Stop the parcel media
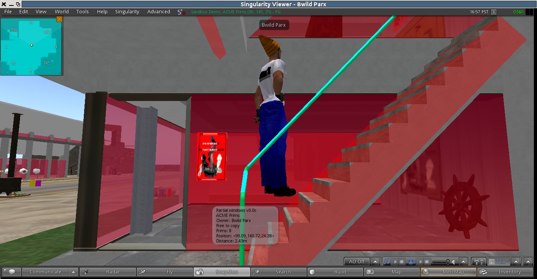 click(427, 262)
